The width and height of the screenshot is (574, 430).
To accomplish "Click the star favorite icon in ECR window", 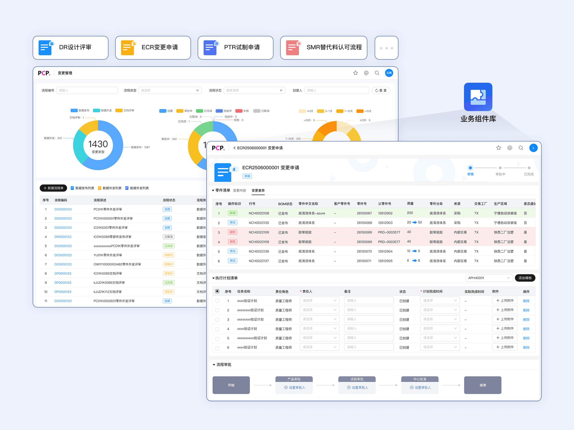I will 498,148.
